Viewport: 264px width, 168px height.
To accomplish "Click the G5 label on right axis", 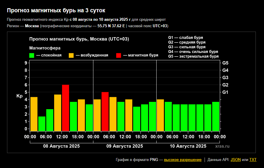I will pos(225,63).
